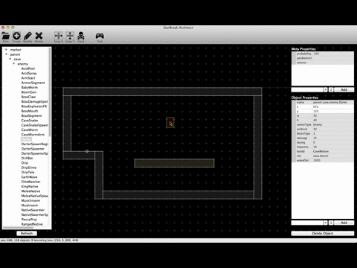The width and height of the screenshot is (357, 268).
Task: Select DripSlime in enemy list
Action: (29, 167)
